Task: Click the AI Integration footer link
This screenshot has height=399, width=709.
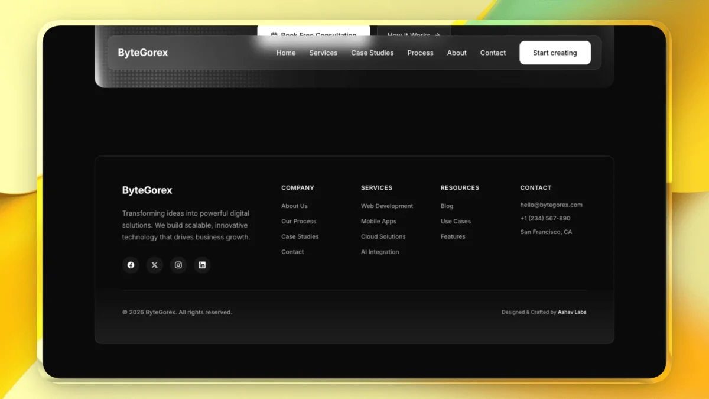Action: [x=380, y=252]
